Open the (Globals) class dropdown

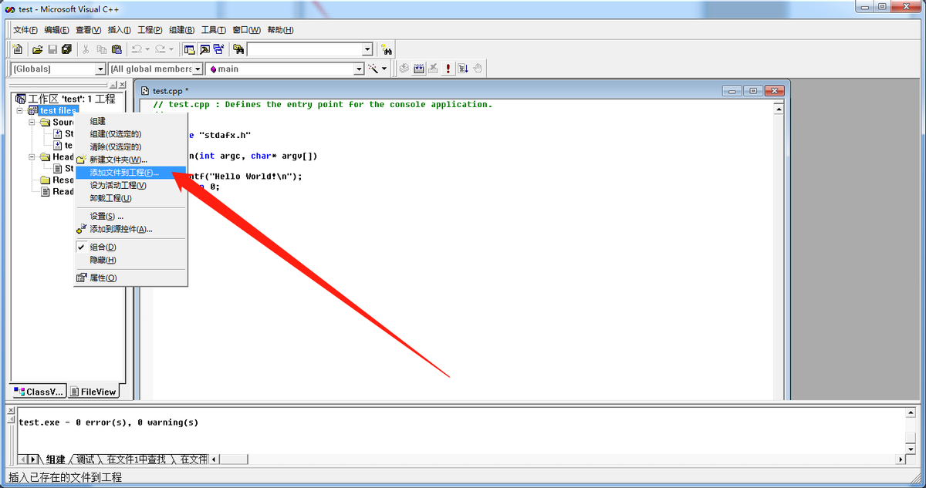point(100,69)
